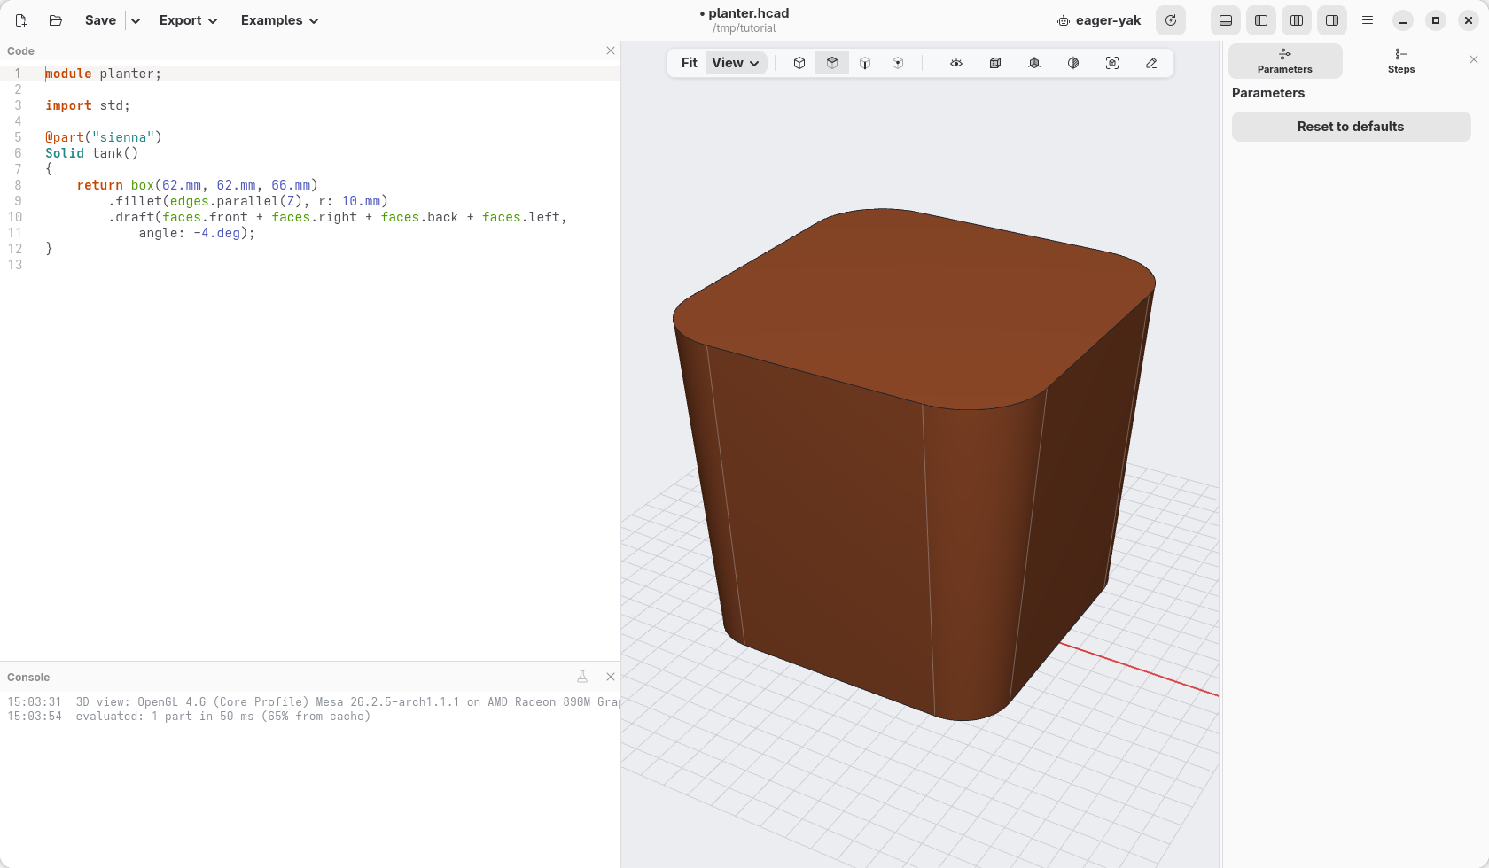Select the cube with center dot view icon

point(898,63)
